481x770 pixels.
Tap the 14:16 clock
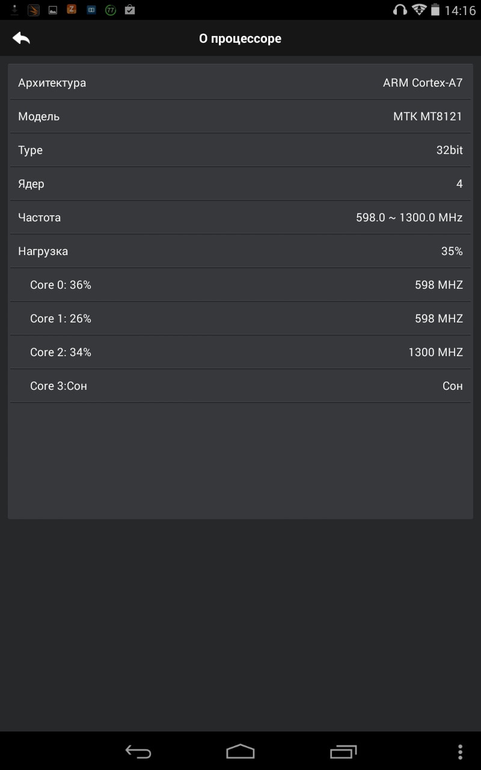pyautogui.click(x=460, y=10)
